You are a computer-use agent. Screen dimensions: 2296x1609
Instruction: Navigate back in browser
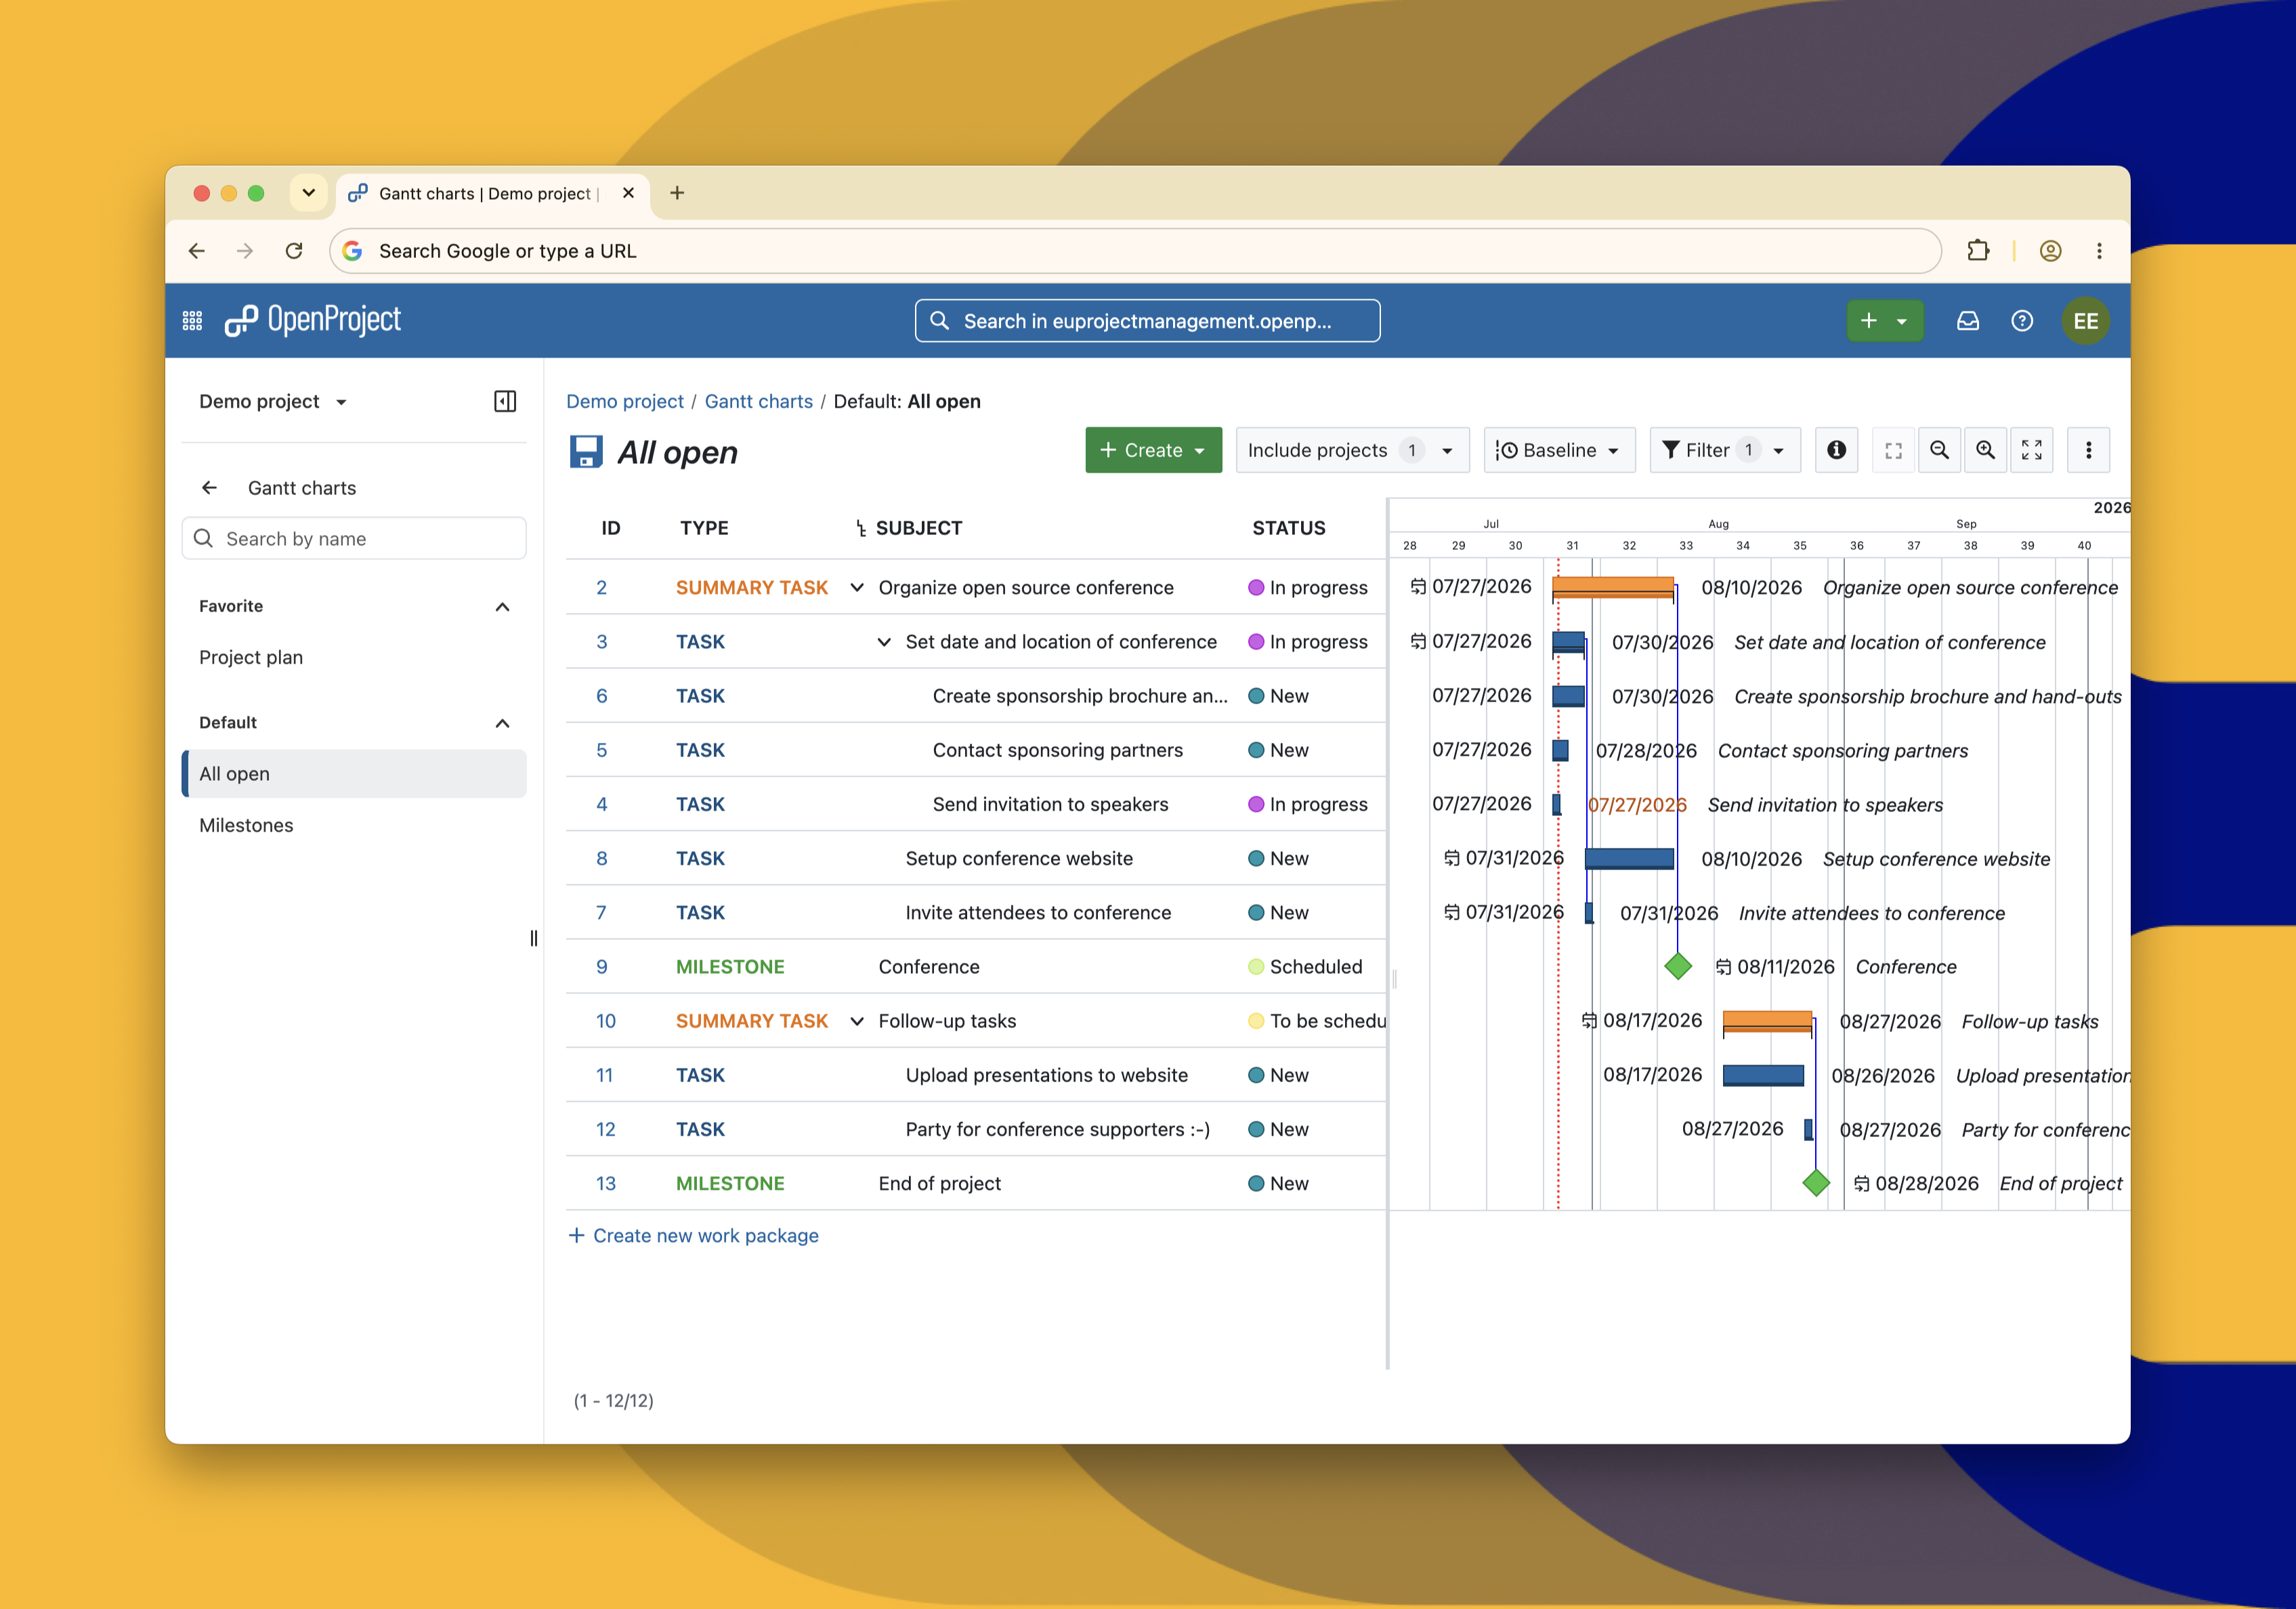[197, 251]
